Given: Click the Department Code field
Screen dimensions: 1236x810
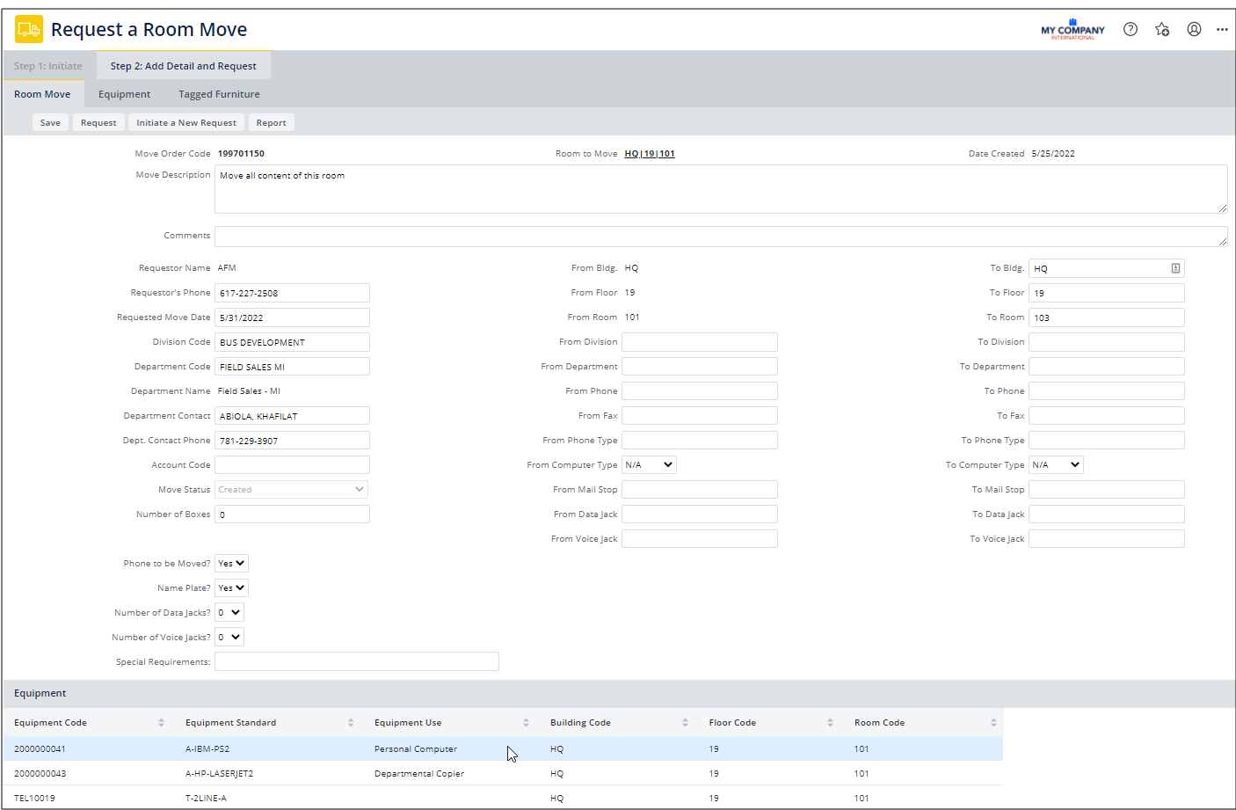Looking at the screenshot, I should point(292,367).
